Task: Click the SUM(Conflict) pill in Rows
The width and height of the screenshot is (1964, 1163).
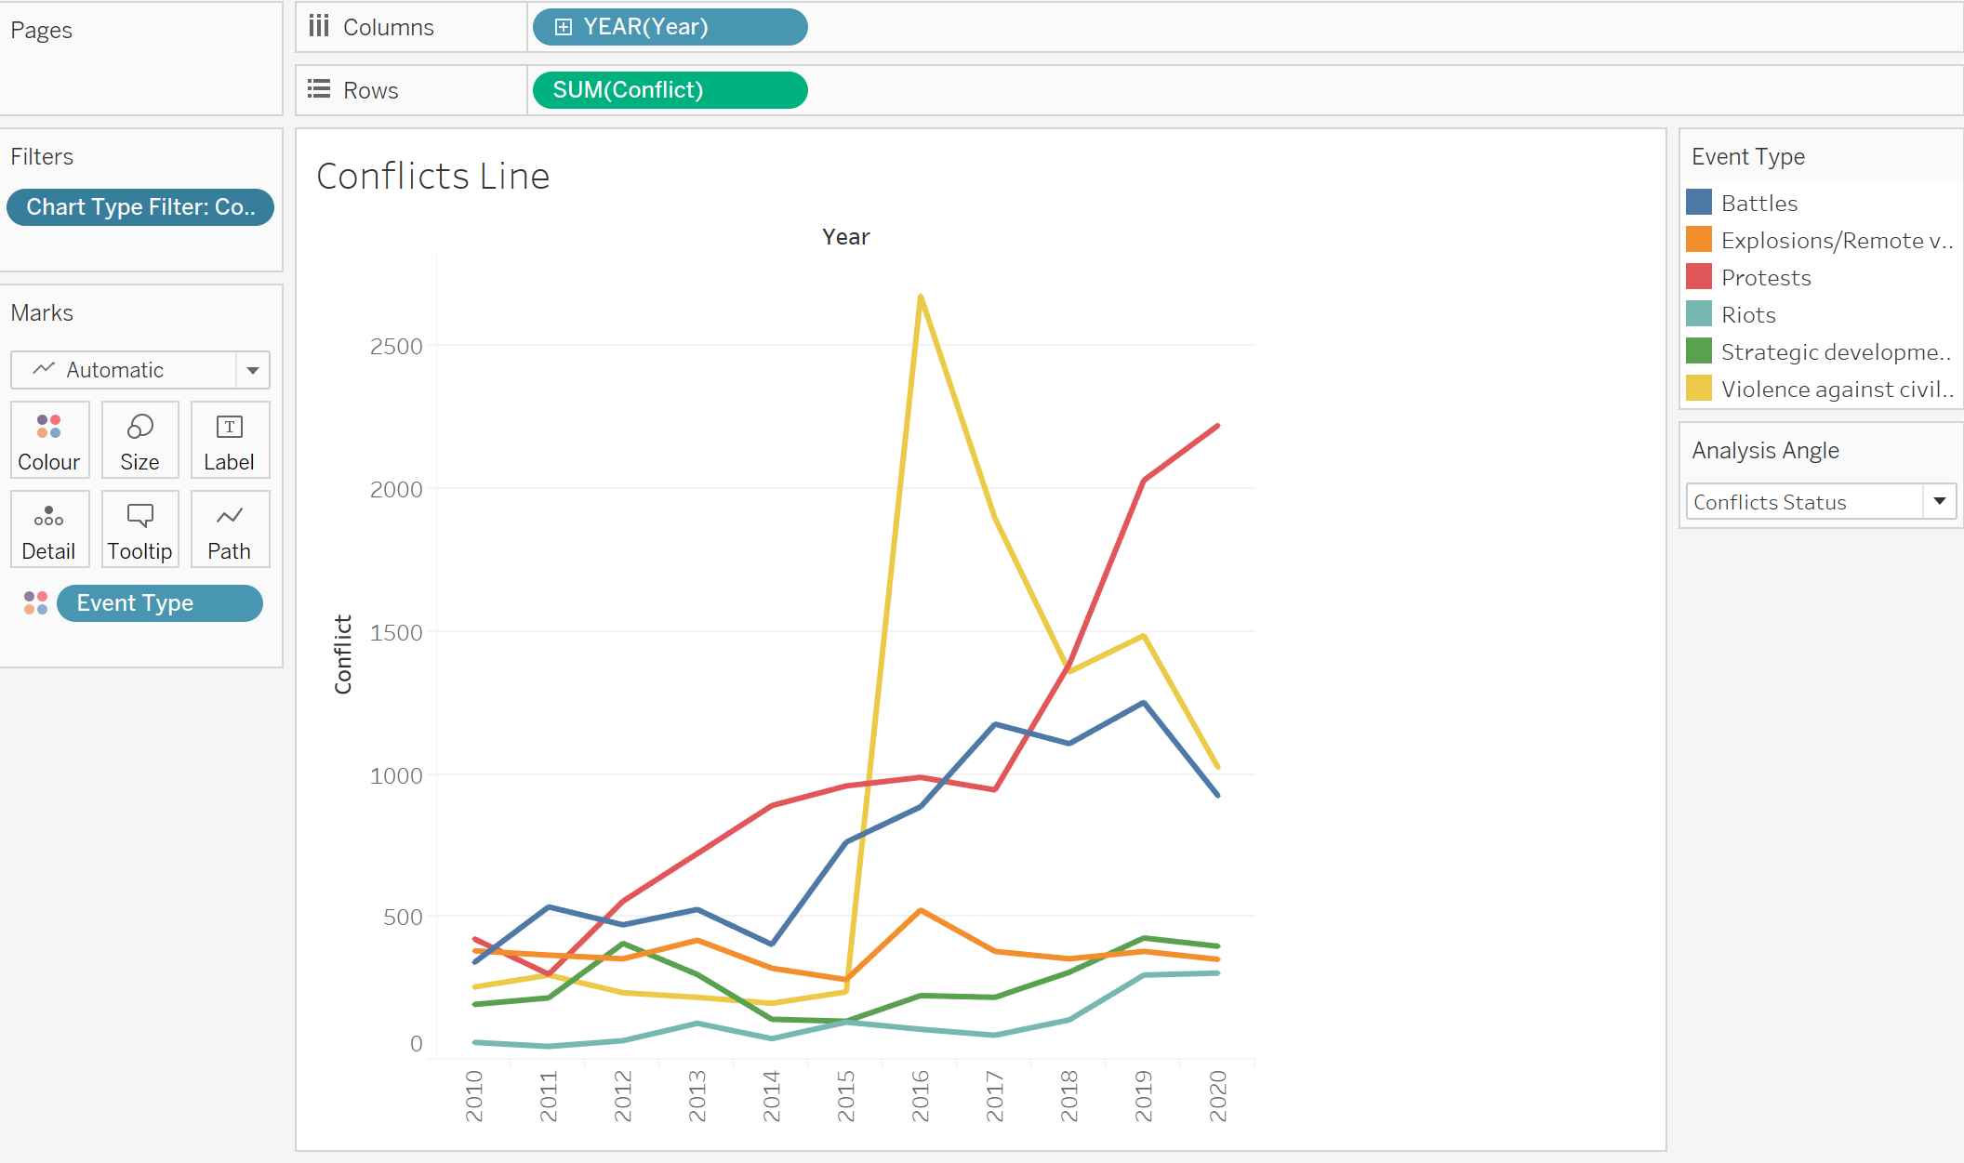Action: 670,90
